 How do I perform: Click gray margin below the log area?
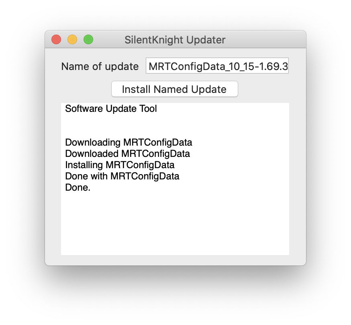pos(175,260)
